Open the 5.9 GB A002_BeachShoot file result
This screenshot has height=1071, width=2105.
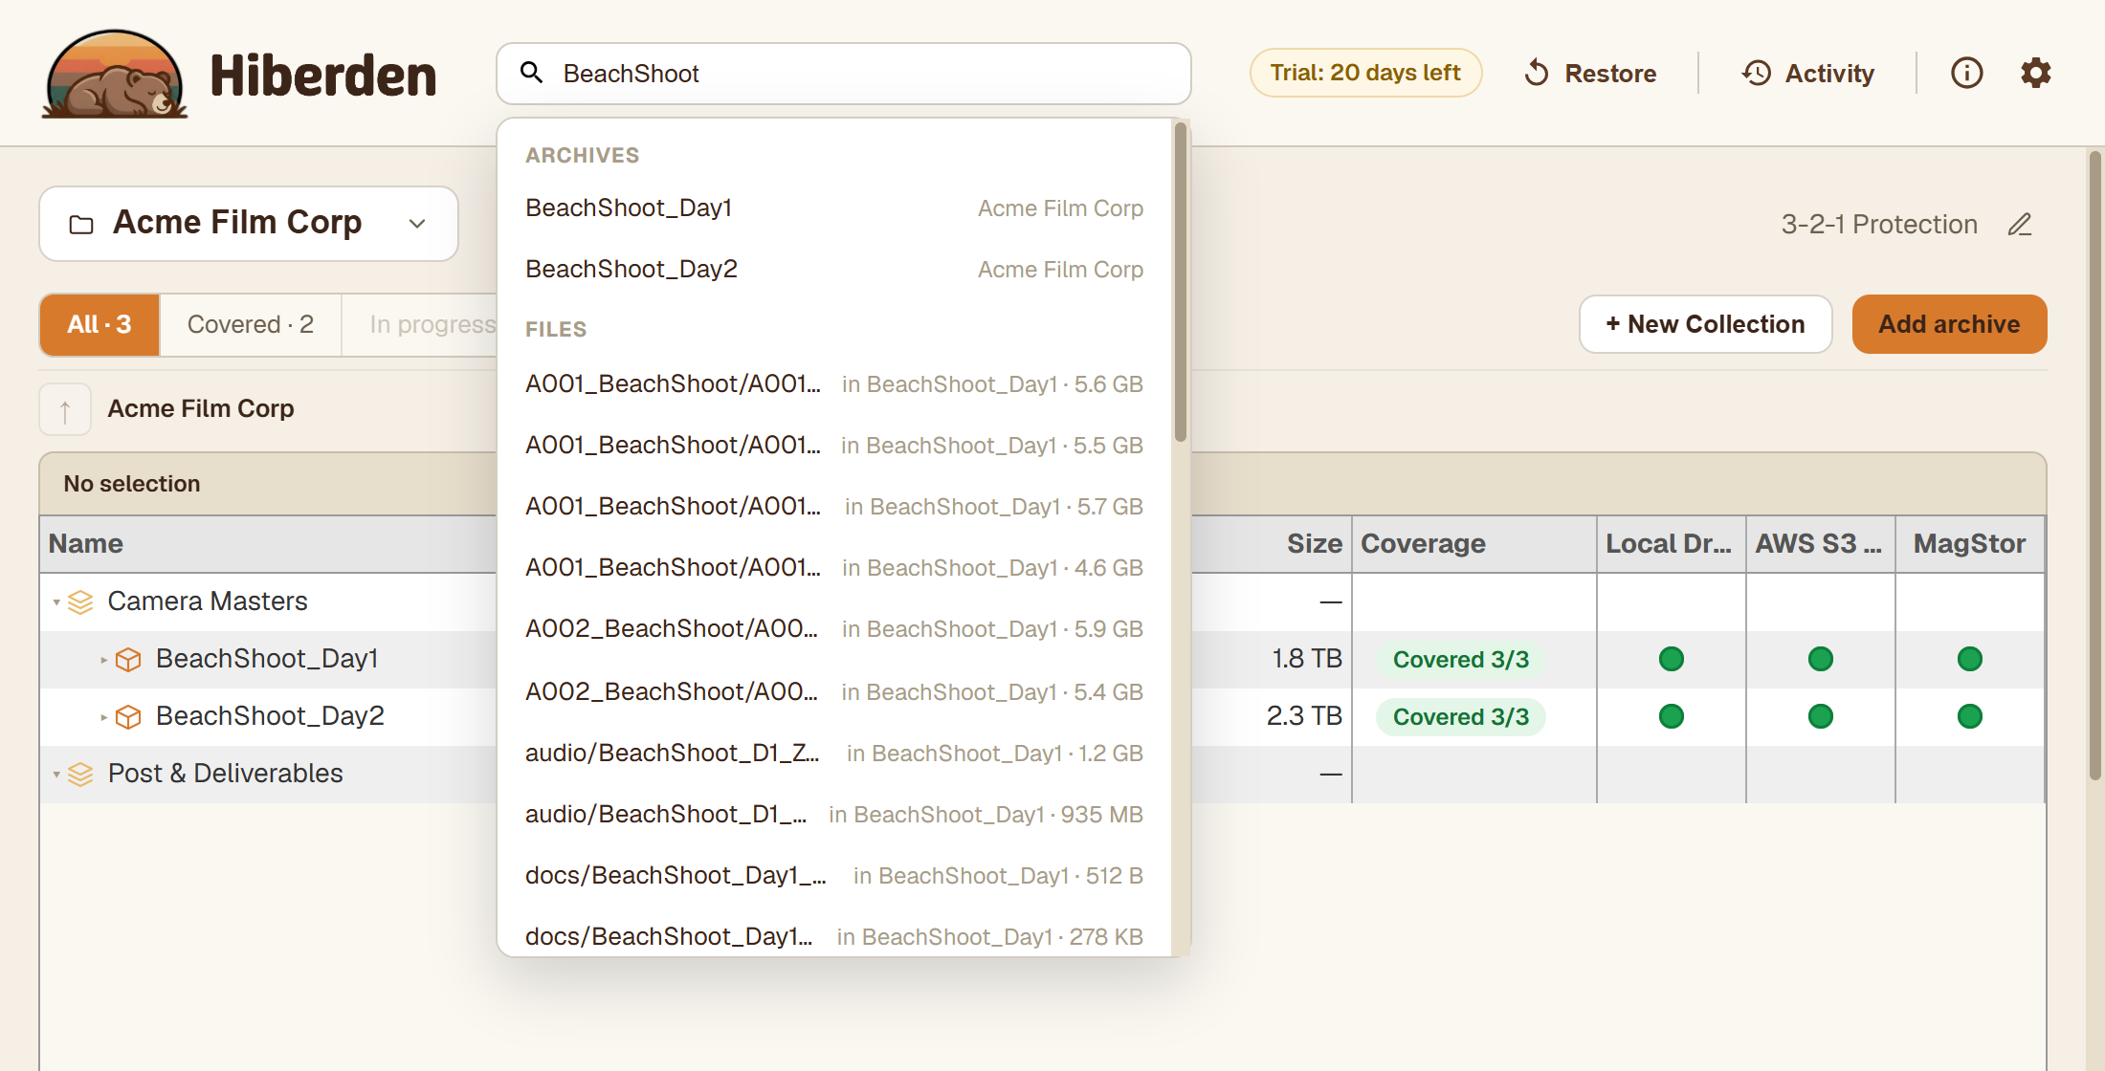[x=834, y=628]
